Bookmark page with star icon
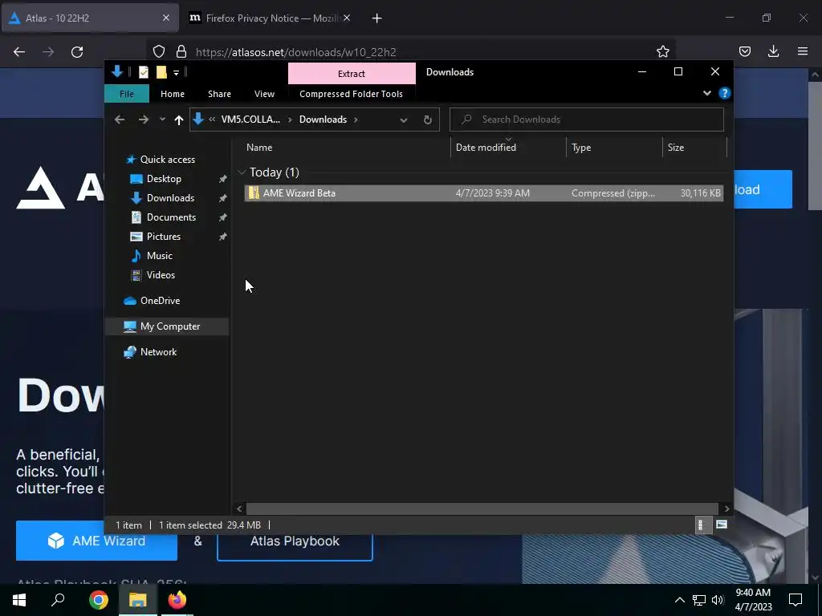 (662, 51)
